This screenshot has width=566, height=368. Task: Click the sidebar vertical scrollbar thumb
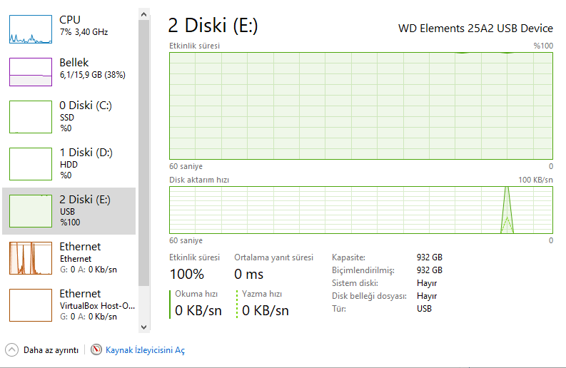tap(143, 143)
